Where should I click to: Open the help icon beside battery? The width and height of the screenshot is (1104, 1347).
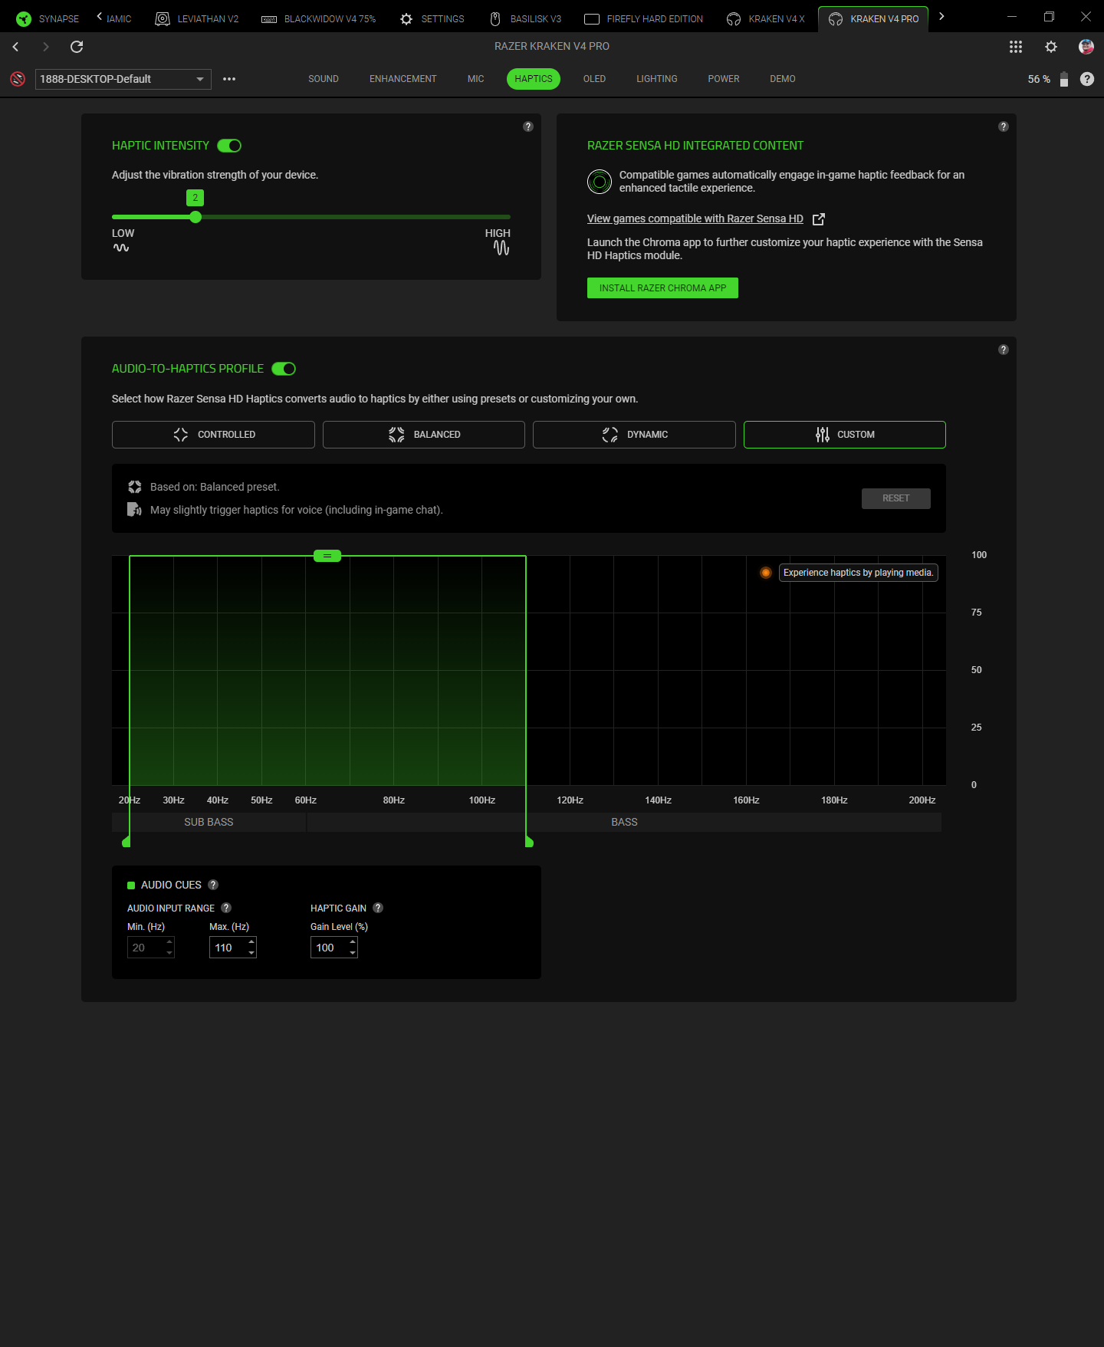[x=1087, y=79]
